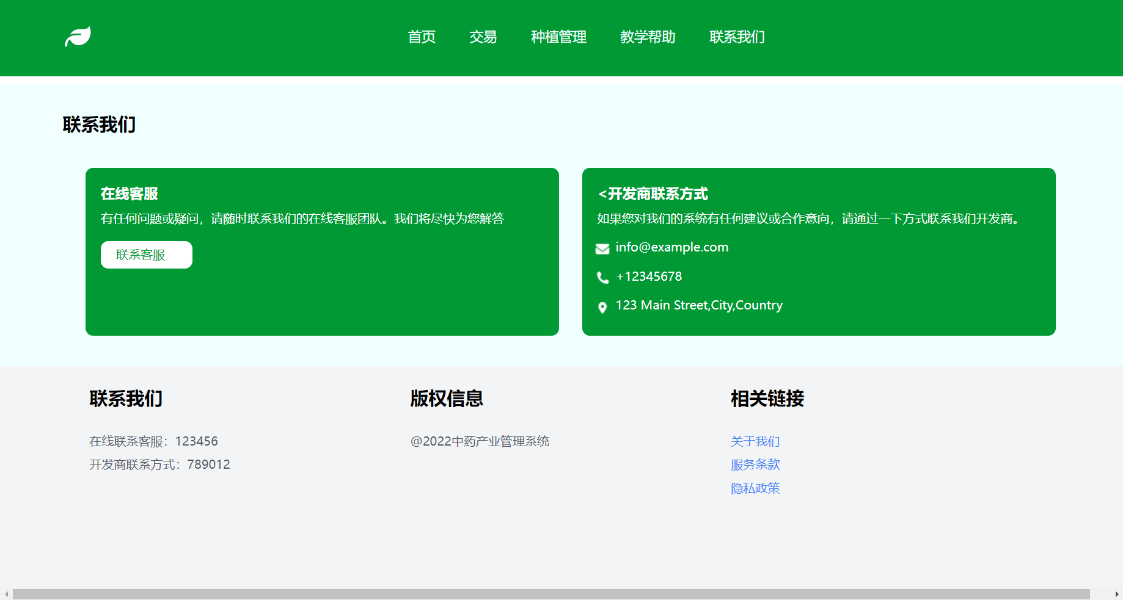Screen dimensions: 1123x600
Task: Open the 首页 navigation item
Action: (422, 37)
